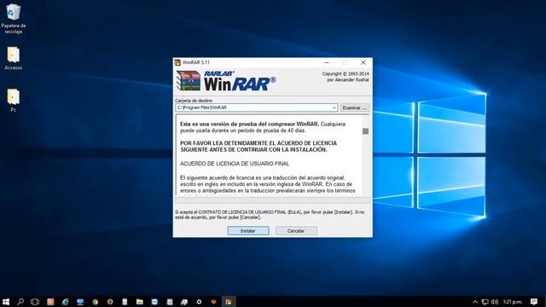Click the 'ACUERDO DE LICENCIA DE USUARIO FINAL' heading
The image size is (546, 307).
point(235,164)
